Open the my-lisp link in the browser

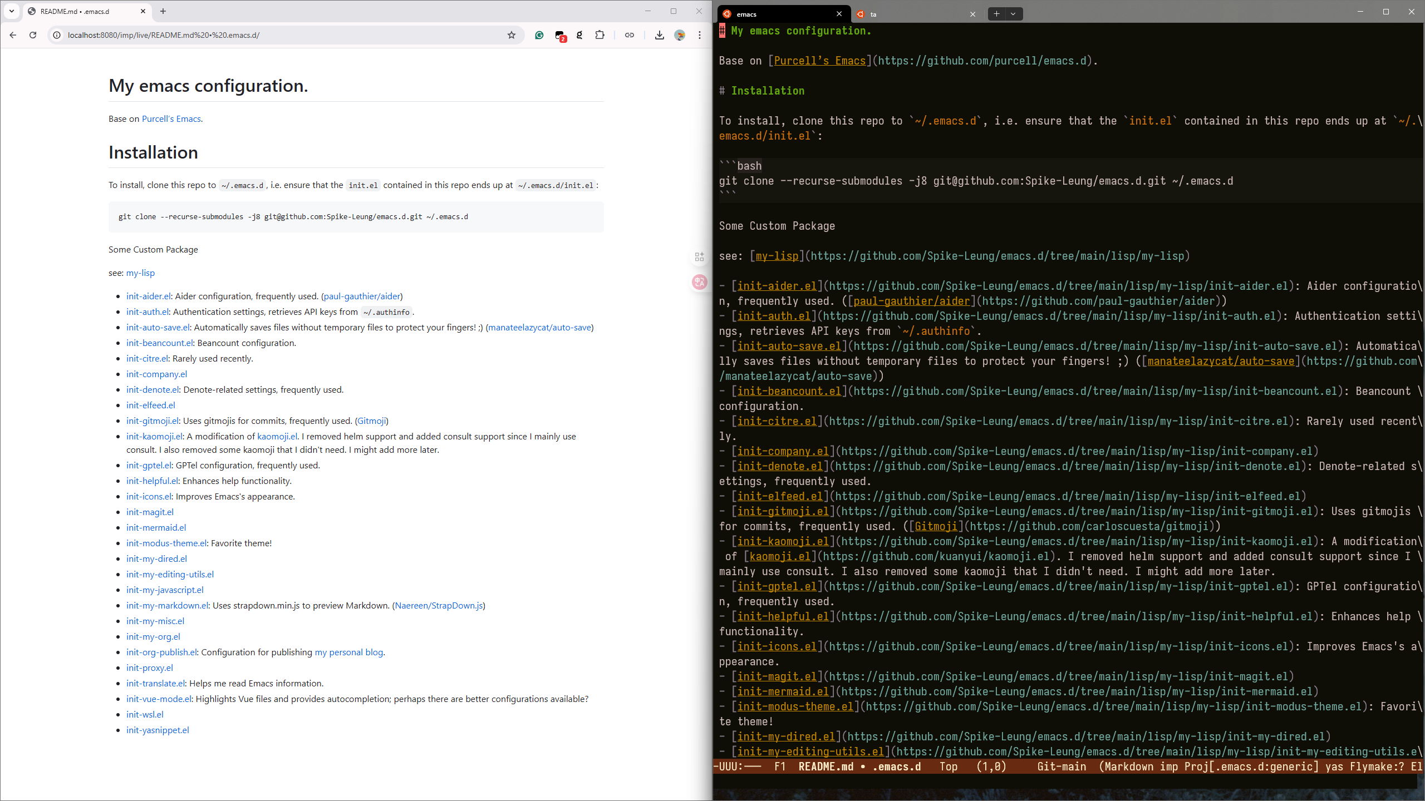140,273
